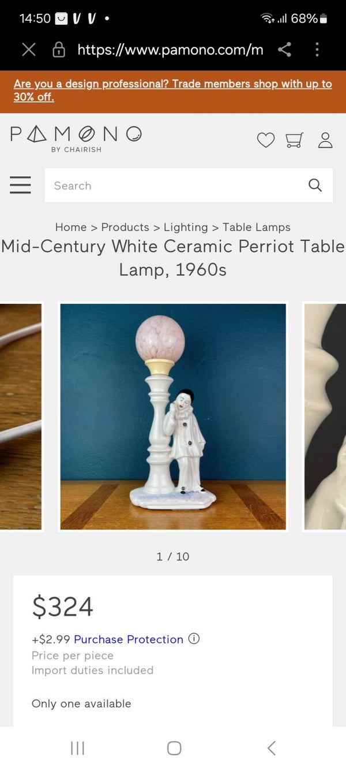Show the next carousel image on right
This screenshot has width=346, height=770.
click(x=325, y=416)
